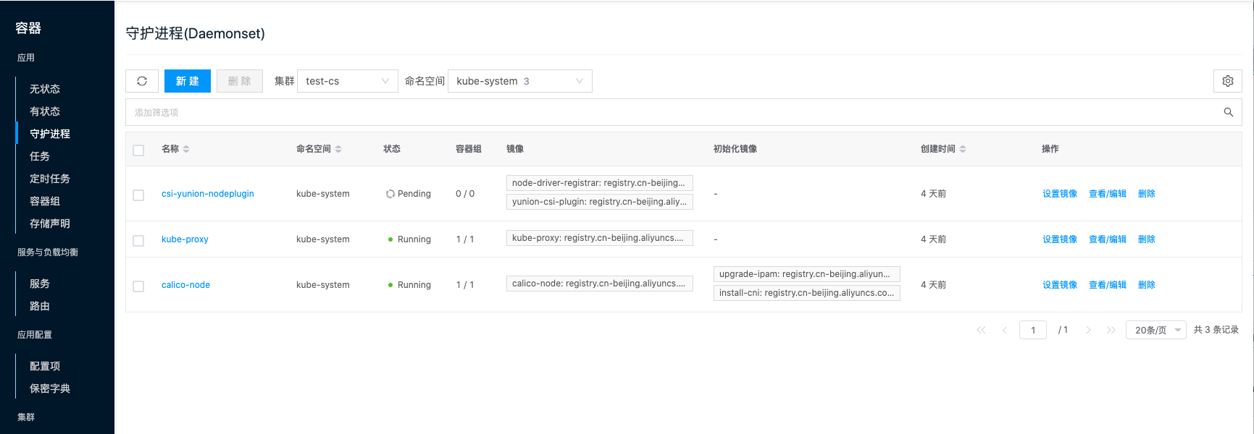Go to next page arrow
Image resolution: width=1254 pixels, height=434 pixels.
1088,330
